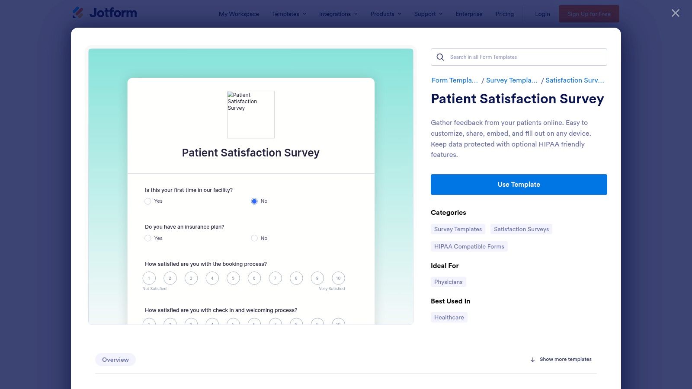Click the Jotform logo
This screenshot has height=389, width=692.
click(x=105, y=13)
